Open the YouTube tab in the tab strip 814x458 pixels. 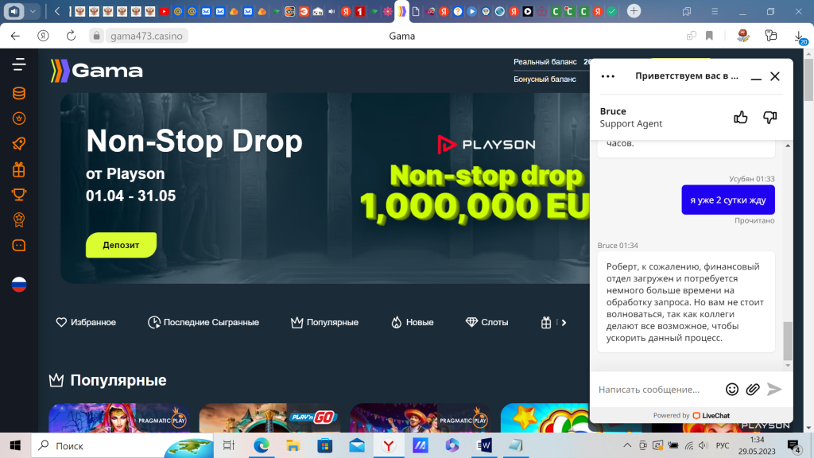click(164, 11)
